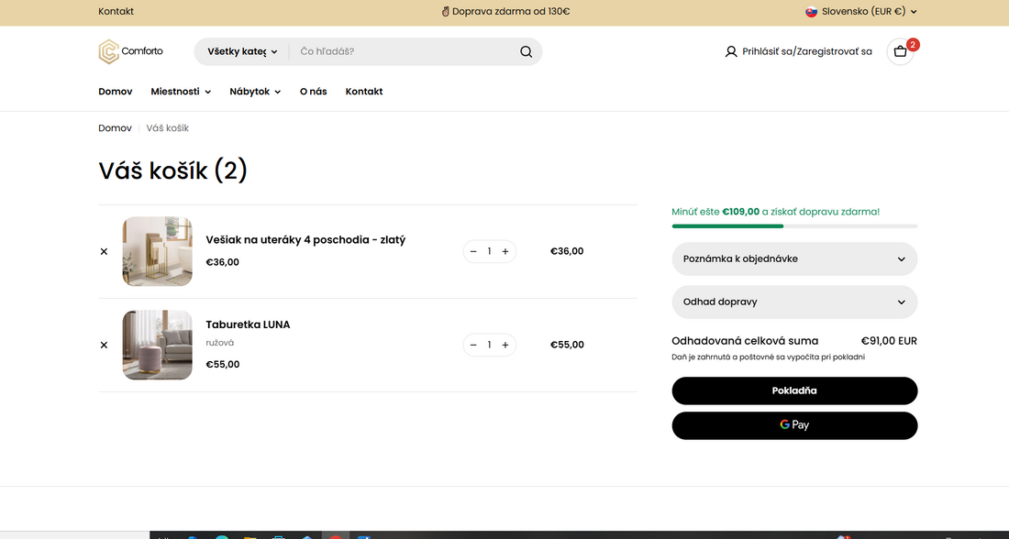Remove Taburetka LUNA from the cart
Screen dimensions: 1009x539
coord(104,345)
